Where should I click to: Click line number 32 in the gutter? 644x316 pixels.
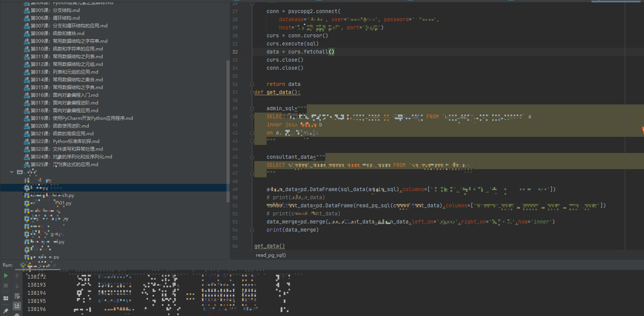(235, 52)
